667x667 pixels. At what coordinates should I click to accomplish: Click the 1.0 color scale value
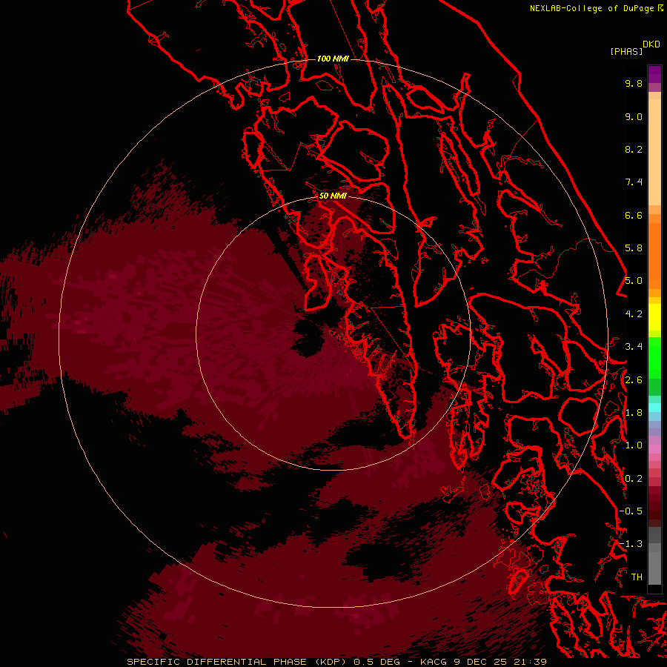pyautogui.click(x=634, y=445)
